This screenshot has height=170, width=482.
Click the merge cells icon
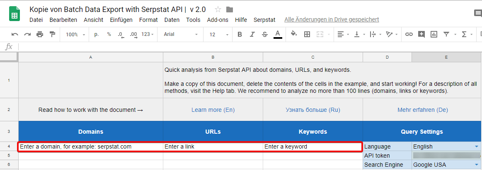click(320, 34)
